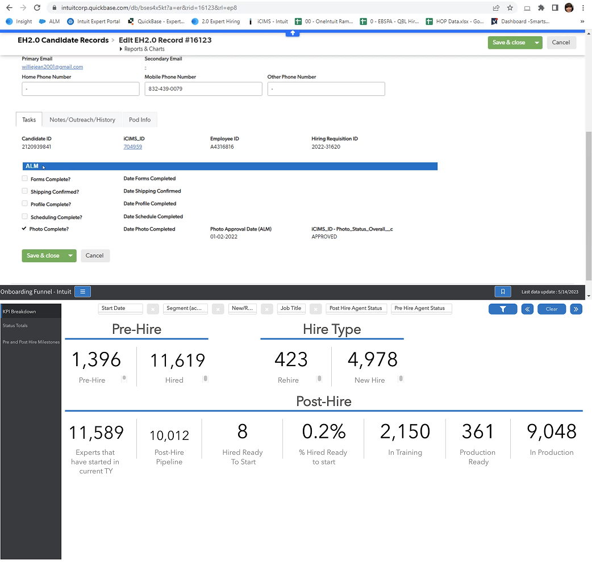Image resolution: width=592 pixels, height=562 pixels.
Task: Open williejean2001@gmail.com email link
Action: point(52,67)
